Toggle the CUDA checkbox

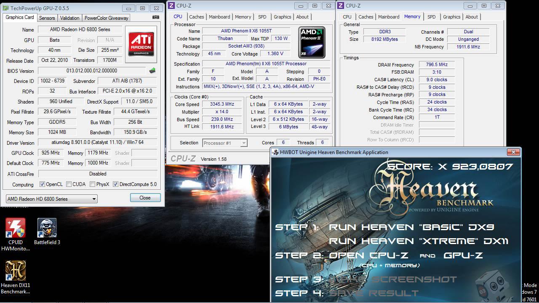point(69,184)
